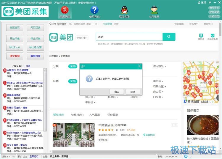Image resolution: width=222 pixels, height=159 pixels.
Task: Click the magnifier search button
Action: pyautogui.click(x=169, y=37)
